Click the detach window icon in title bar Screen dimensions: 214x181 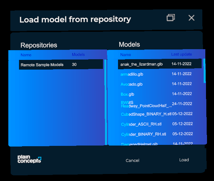pos(171,18)
